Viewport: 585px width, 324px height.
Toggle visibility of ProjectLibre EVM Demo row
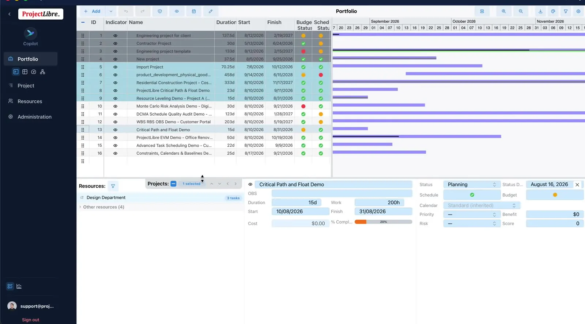click(115, 138)
